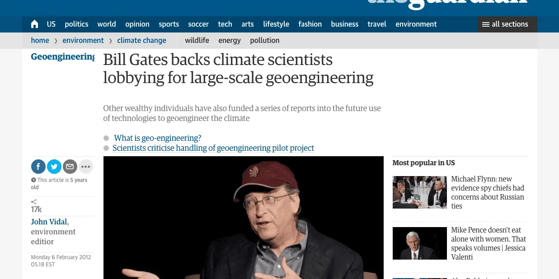This screenshot has height=279, width=559.
Task: Click the Geoengineering topic label
Action: pos(62,56)
